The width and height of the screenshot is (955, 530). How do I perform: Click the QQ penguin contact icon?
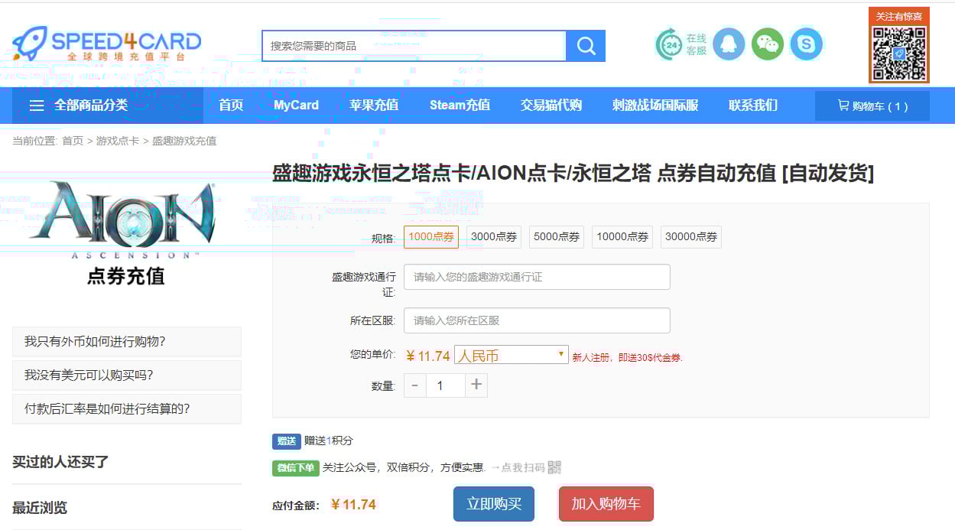729,44
